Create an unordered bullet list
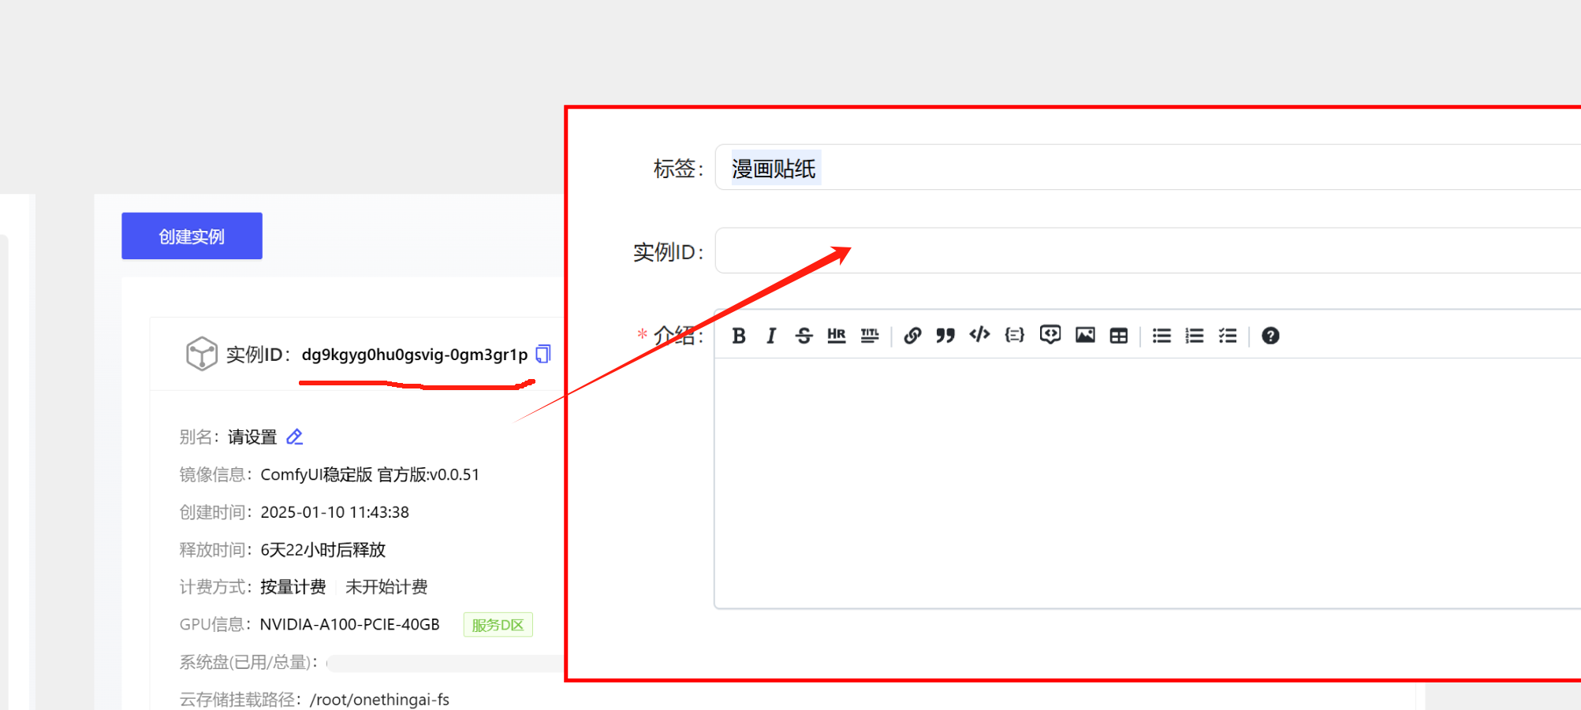The image size is (1581, 710). (1162, 336)
